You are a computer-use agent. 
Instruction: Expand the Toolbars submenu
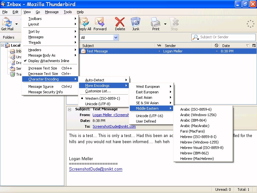point(50,19)
